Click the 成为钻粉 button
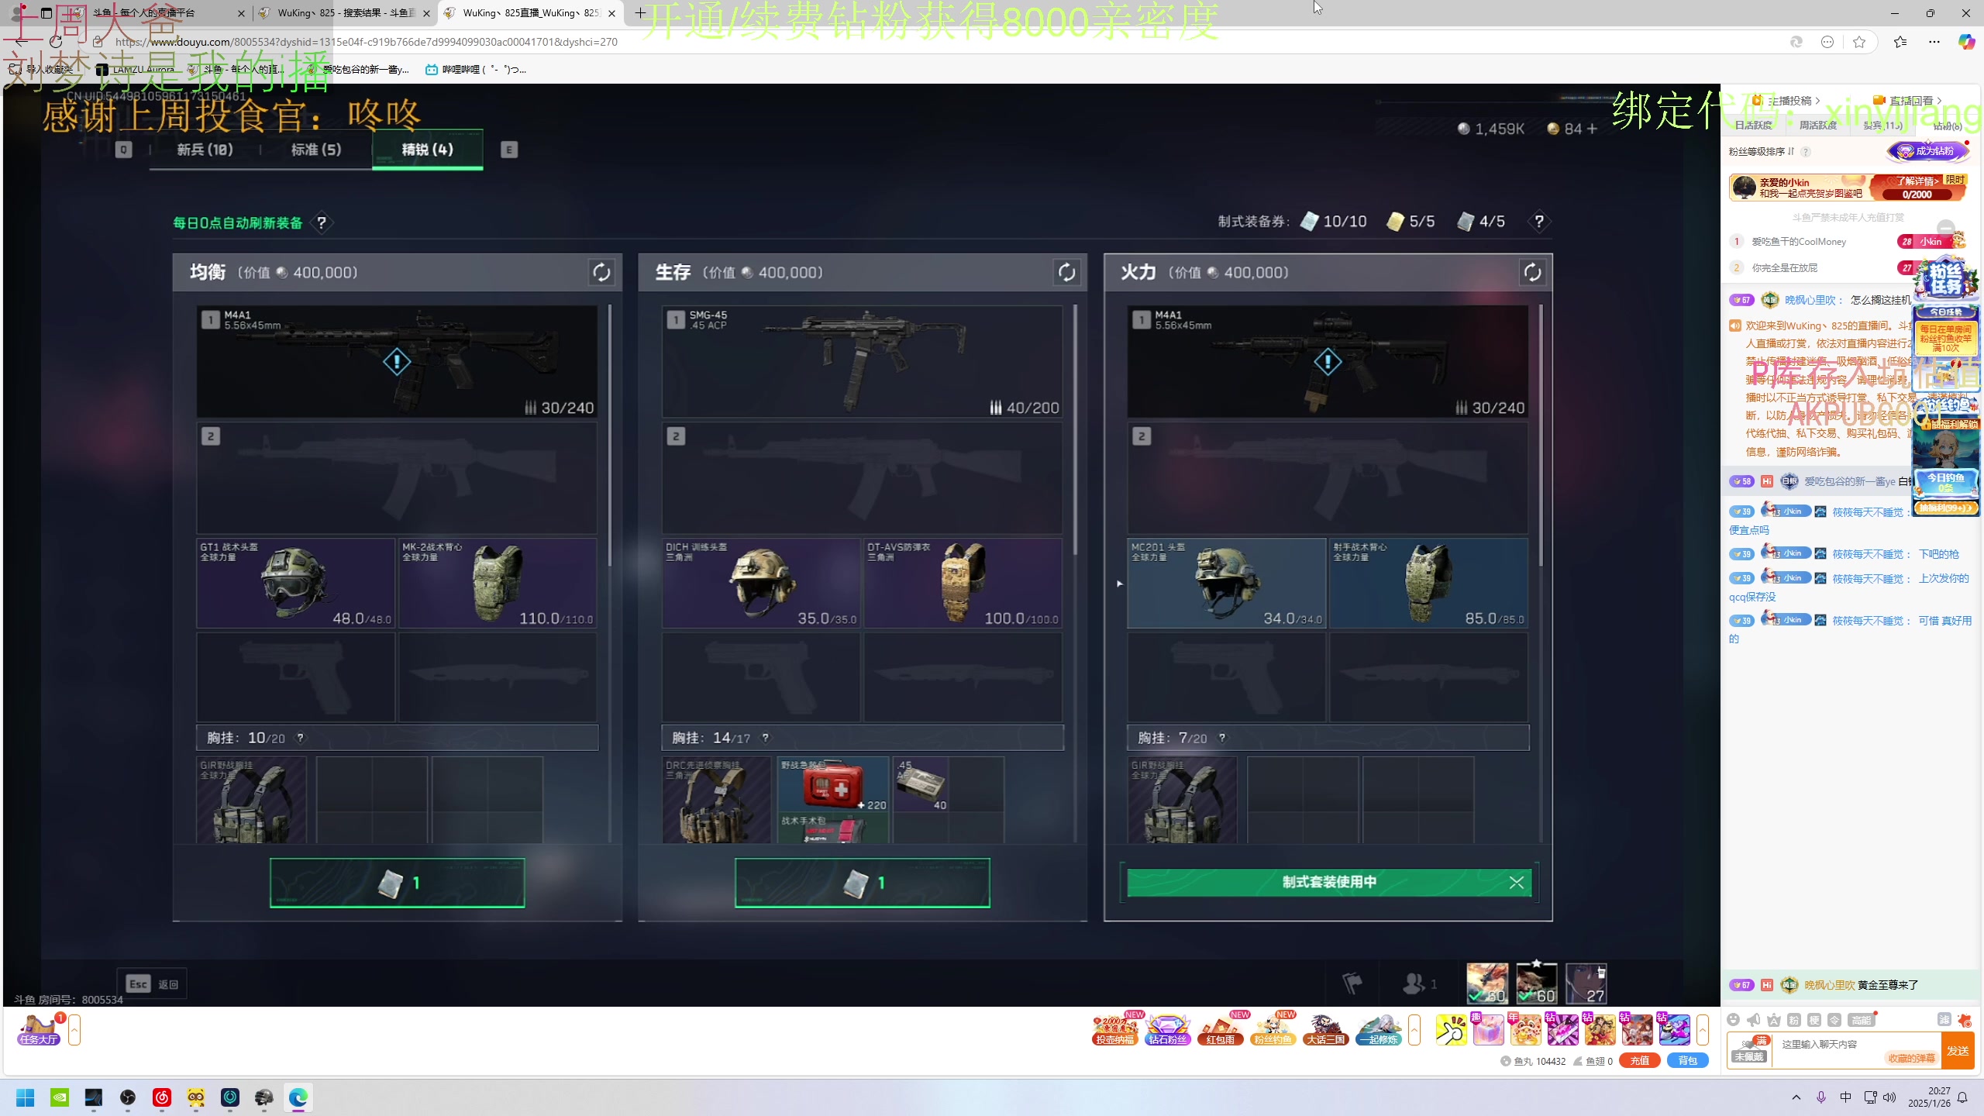This screenshot has height=1116, width=1984. pos(1928,151)
